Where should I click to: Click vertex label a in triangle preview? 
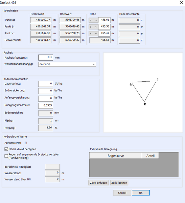pyautogui.click(x=130, y=84)
